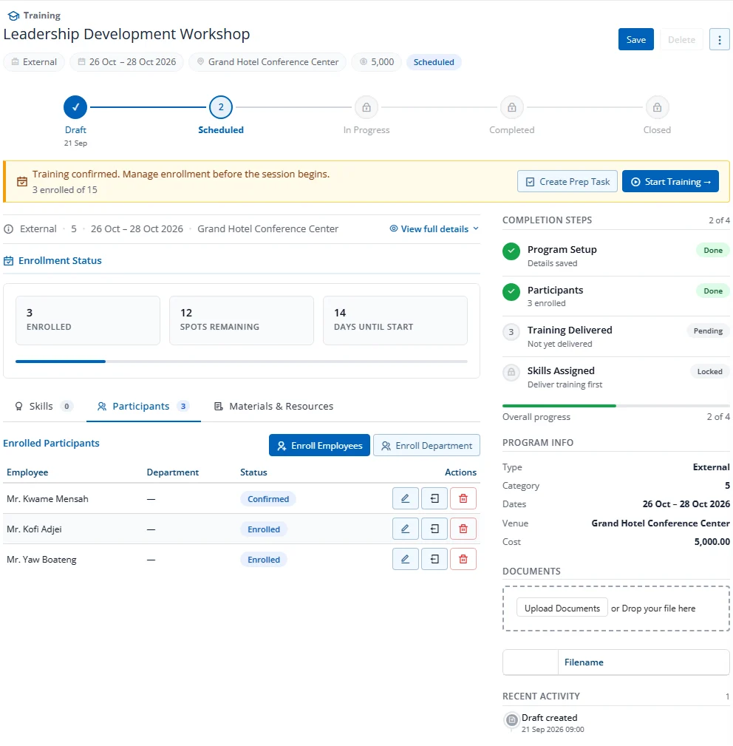Click the Scheduled status badge in header

[434, 62]
